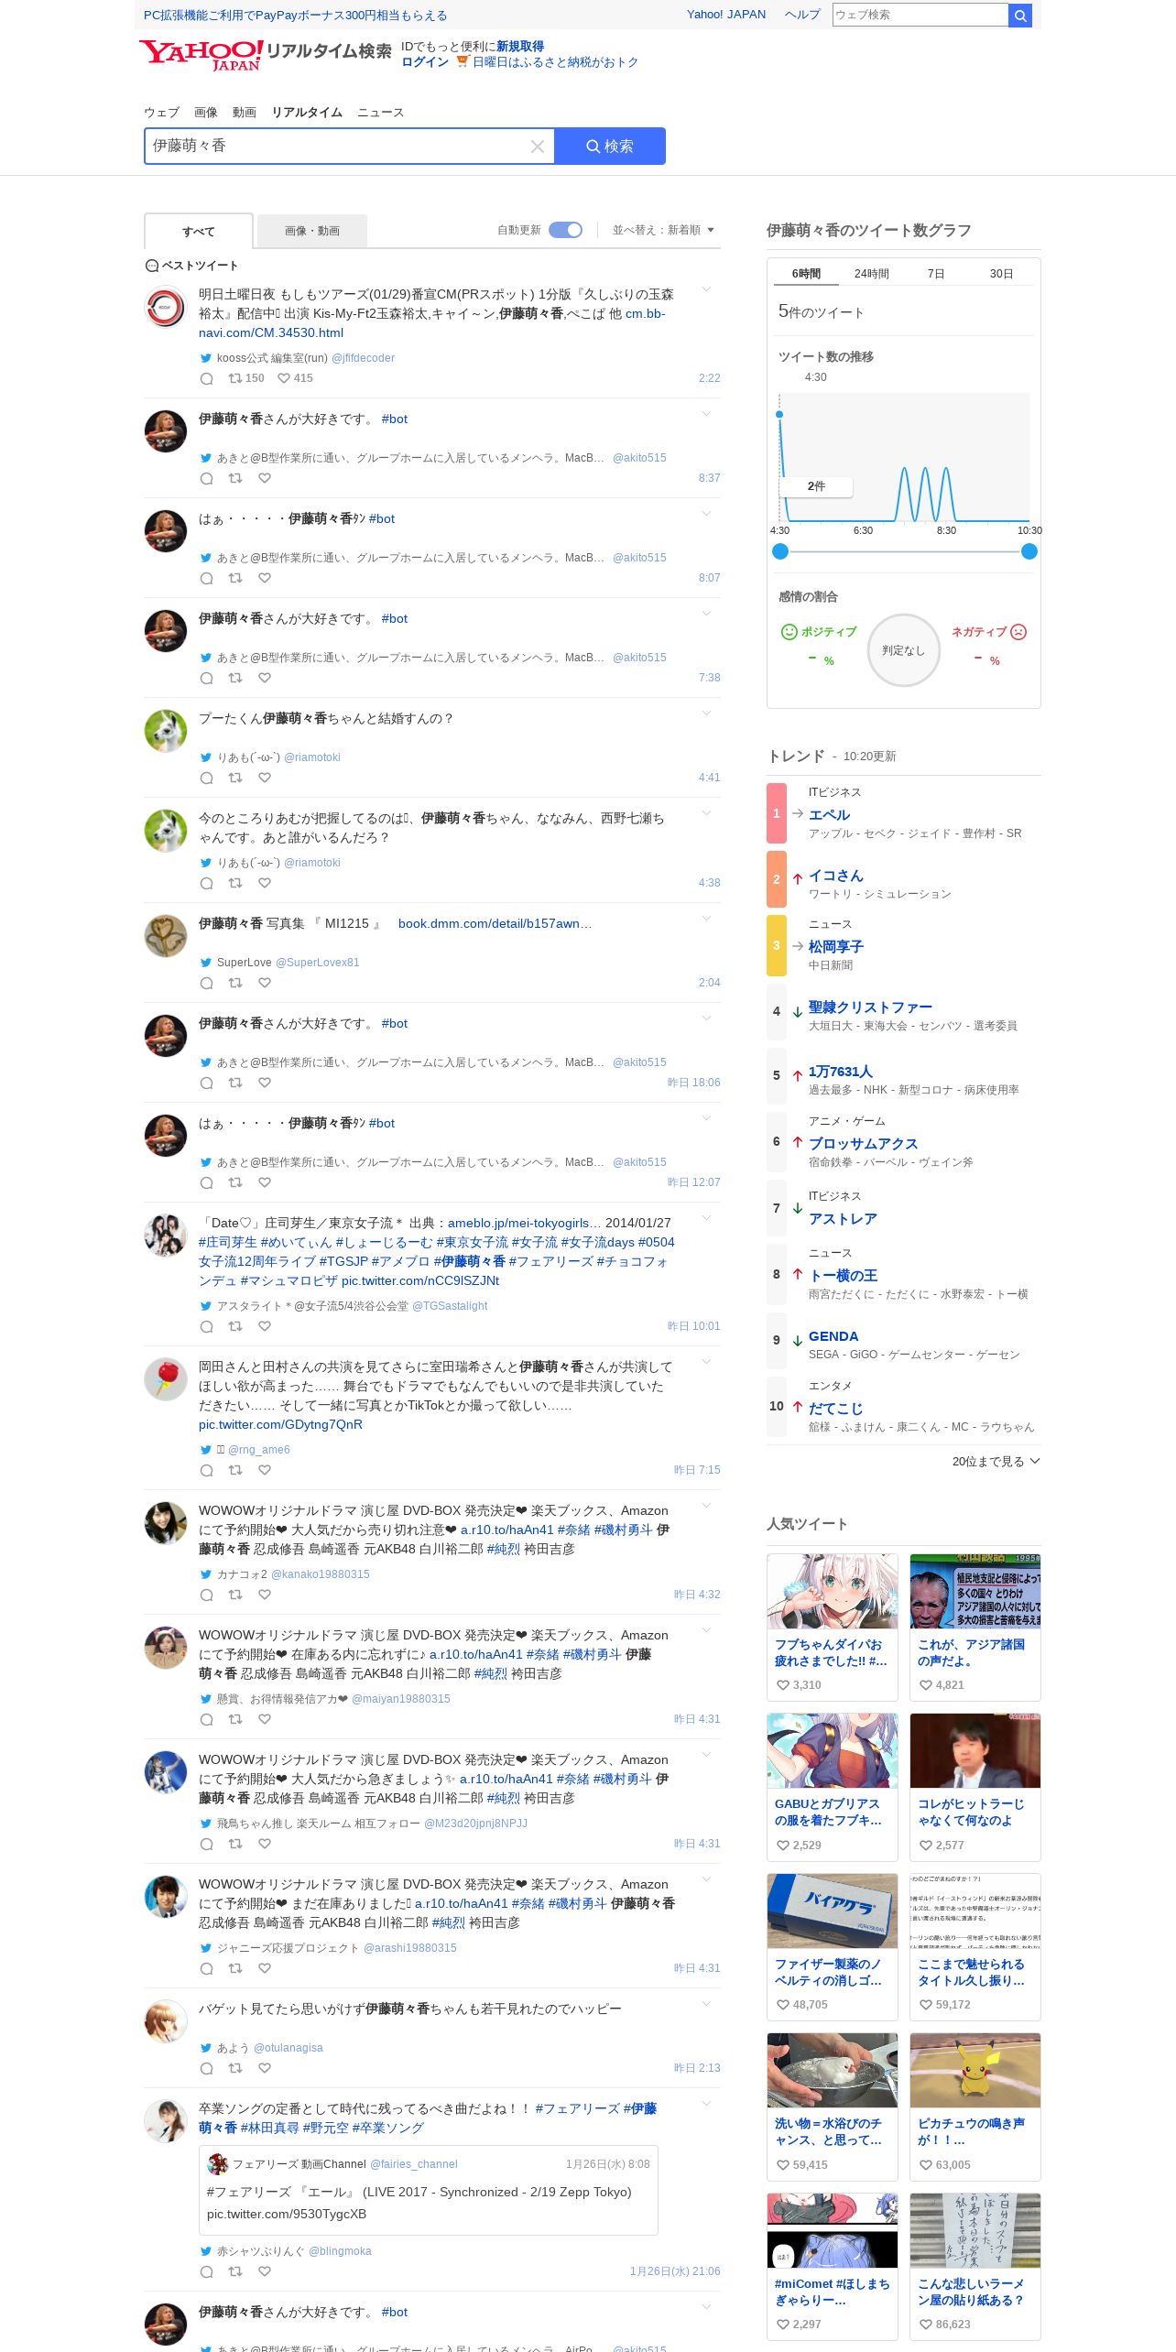Screen dimensions: 1176x2352
Task: Expand menu chevron on 昨日 18:06 tweet
Action: tap(706, 1018)
